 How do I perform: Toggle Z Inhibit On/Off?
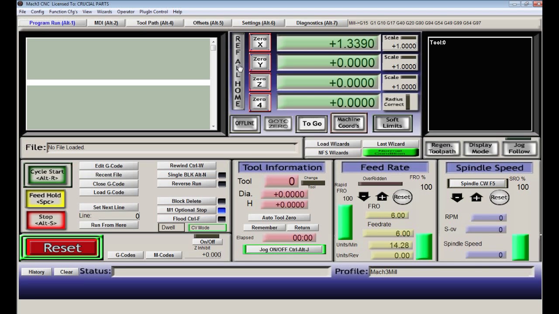[207, 242]
